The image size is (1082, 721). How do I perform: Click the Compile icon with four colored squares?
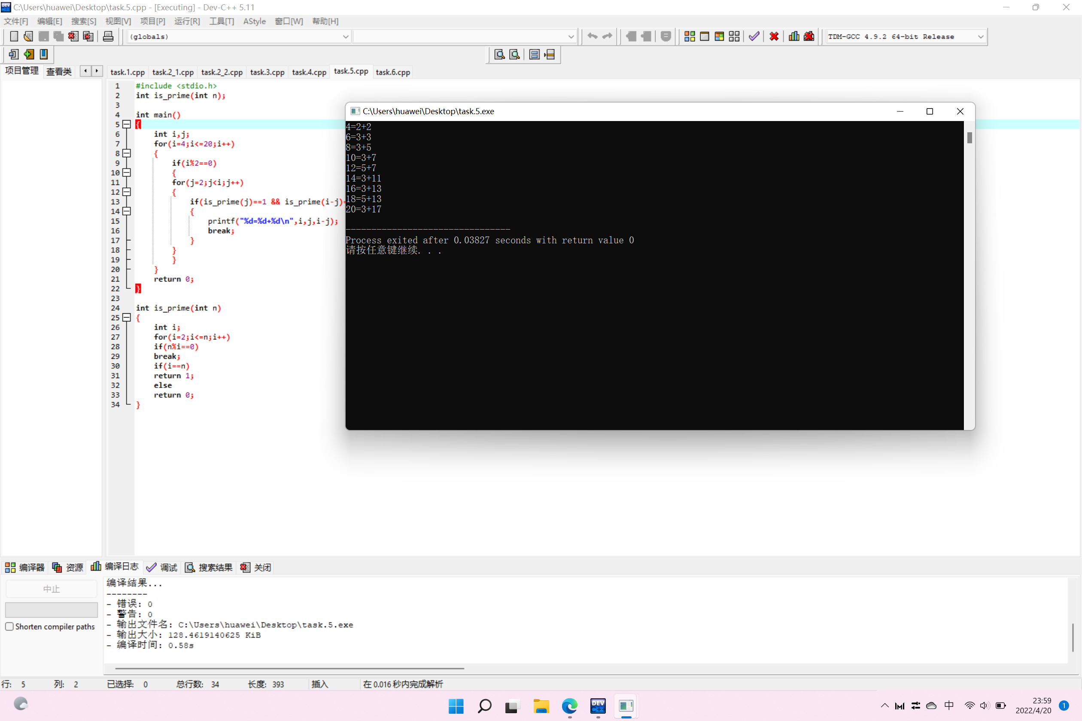tap(689, 36)
